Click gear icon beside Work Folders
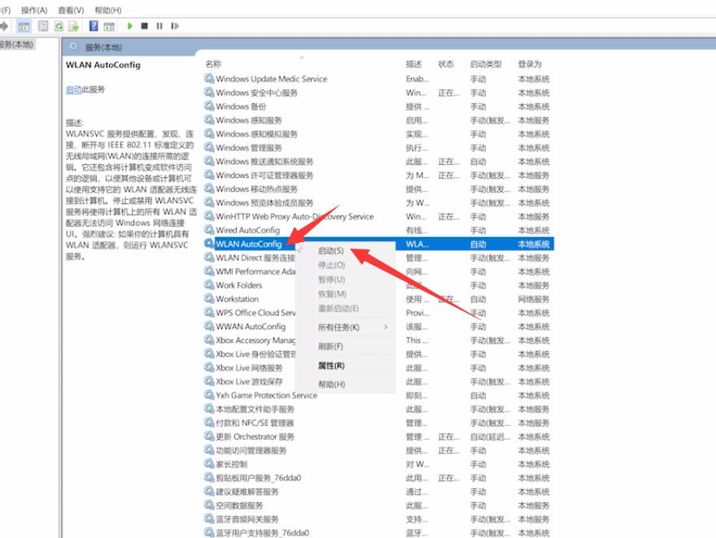 pos(209,285)
